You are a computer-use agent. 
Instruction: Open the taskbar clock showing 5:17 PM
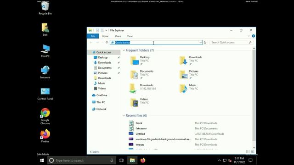(239, 160)
